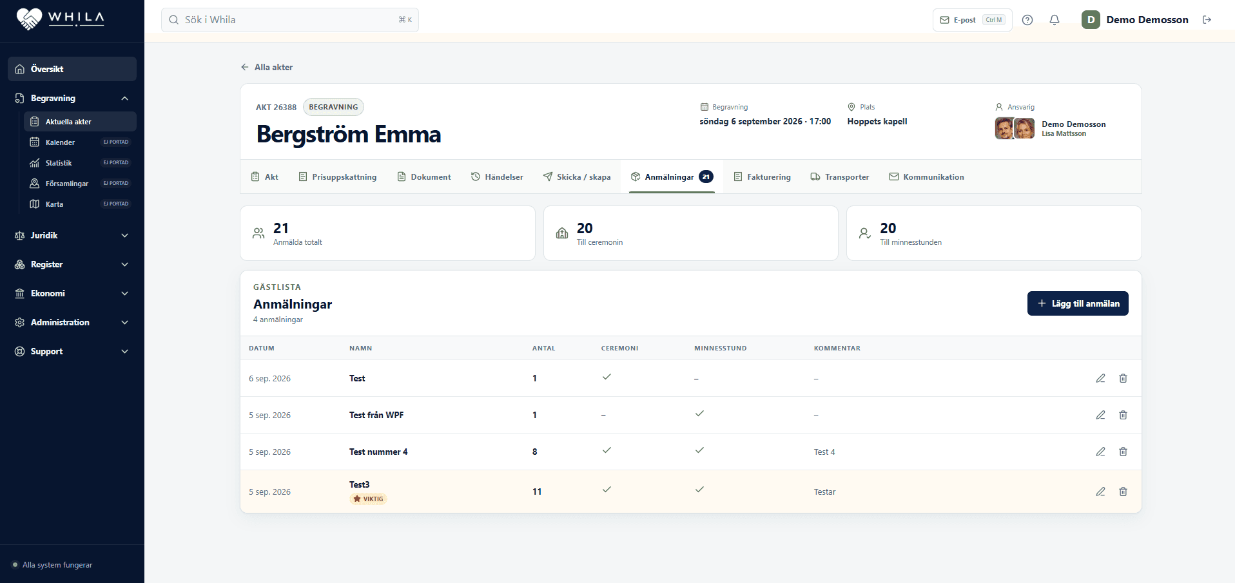Edit the Test3 registration with pencil icon
The image size is (1235, 583).
click(1100, 492)
